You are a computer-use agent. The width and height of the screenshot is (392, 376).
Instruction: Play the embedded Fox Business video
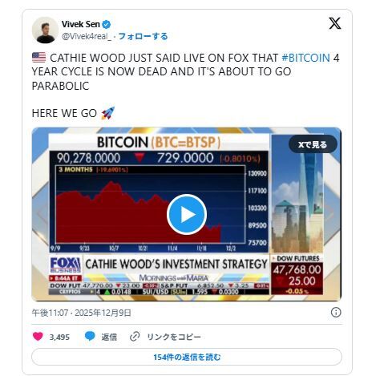click(187, 214)
